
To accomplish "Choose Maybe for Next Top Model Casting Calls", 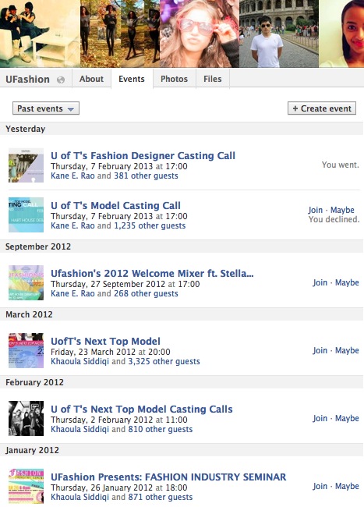I will [347, 418].
